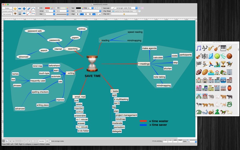The image size is (240, 150).
Task: Enable the Line checkbox
Action: pos(38,8)
